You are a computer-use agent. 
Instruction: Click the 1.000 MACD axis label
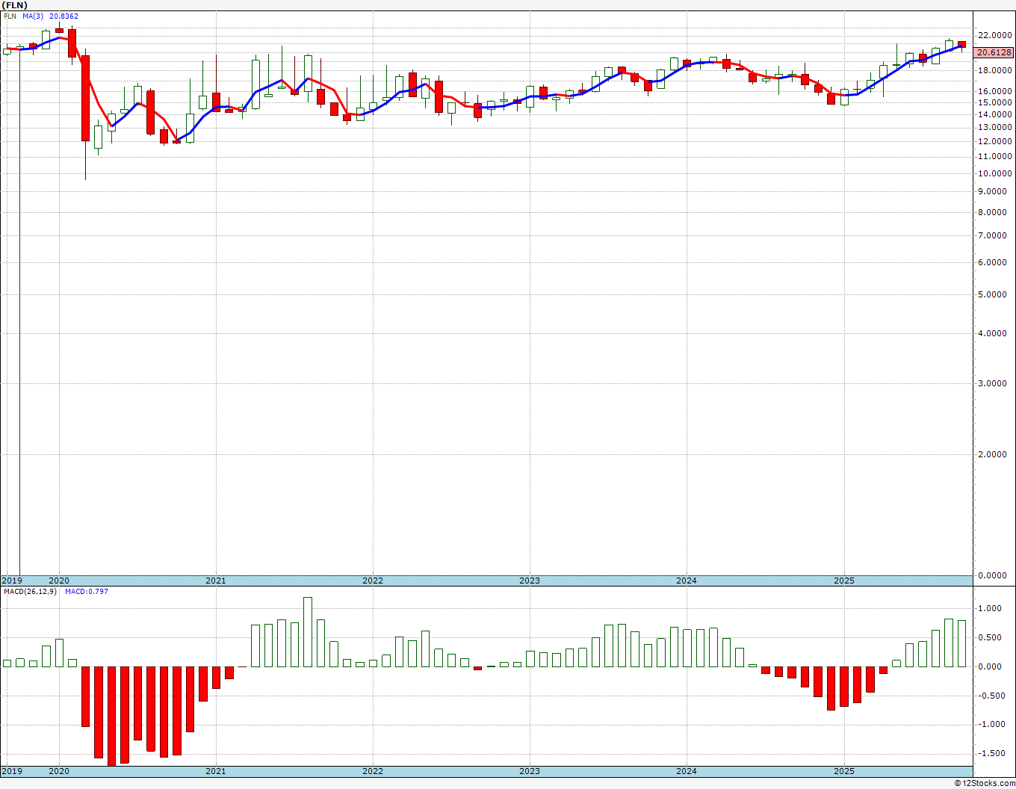(990, 609)
